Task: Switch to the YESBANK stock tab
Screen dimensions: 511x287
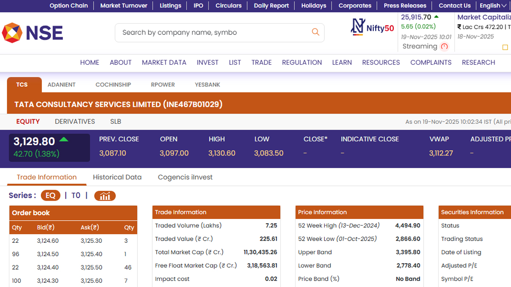Action: pos(207,85)
